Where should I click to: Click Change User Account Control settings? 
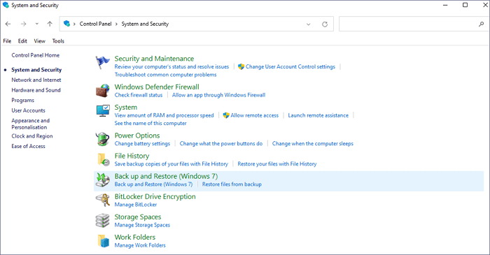click(290, 66)
